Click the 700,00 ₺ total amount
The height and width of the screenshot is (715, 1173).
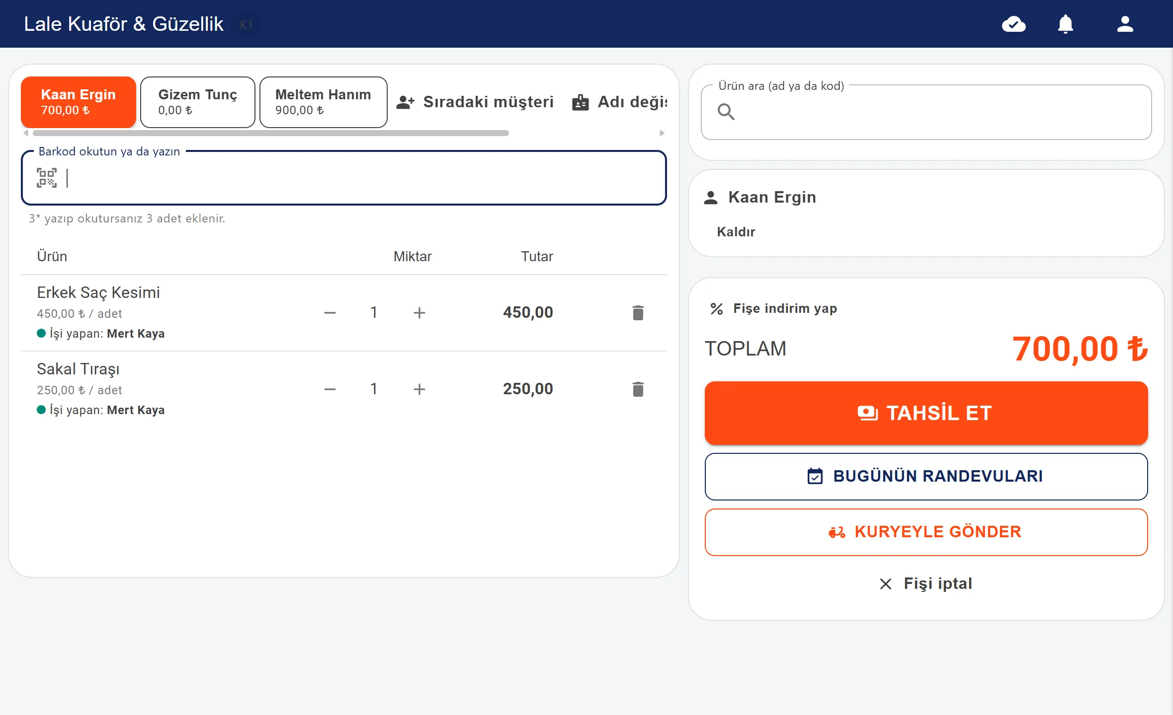pyautogui.click(x=1080, y=349)
